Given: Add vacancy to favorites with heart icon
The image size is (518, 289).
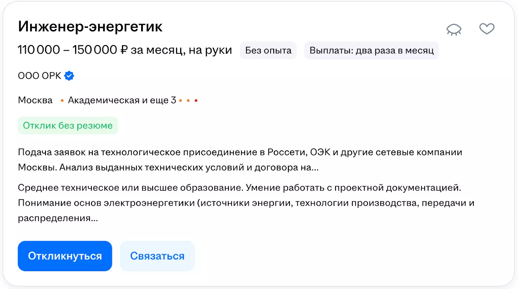Looking at the screenshot, I should 487,29.
